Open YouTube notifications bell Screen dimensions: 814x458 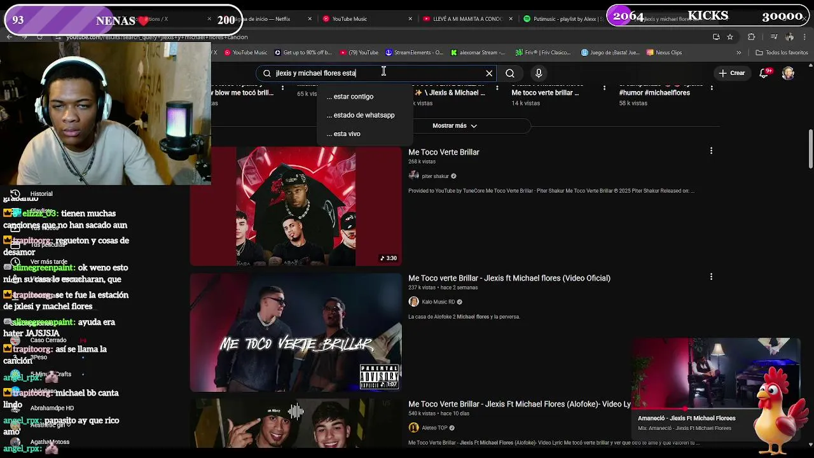pos(764,73)
